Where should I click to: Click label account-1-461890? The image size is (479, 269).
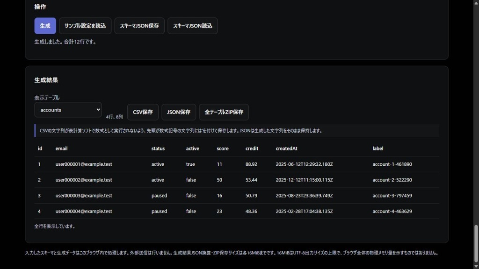pyautogui.click(x=392, y=164)
